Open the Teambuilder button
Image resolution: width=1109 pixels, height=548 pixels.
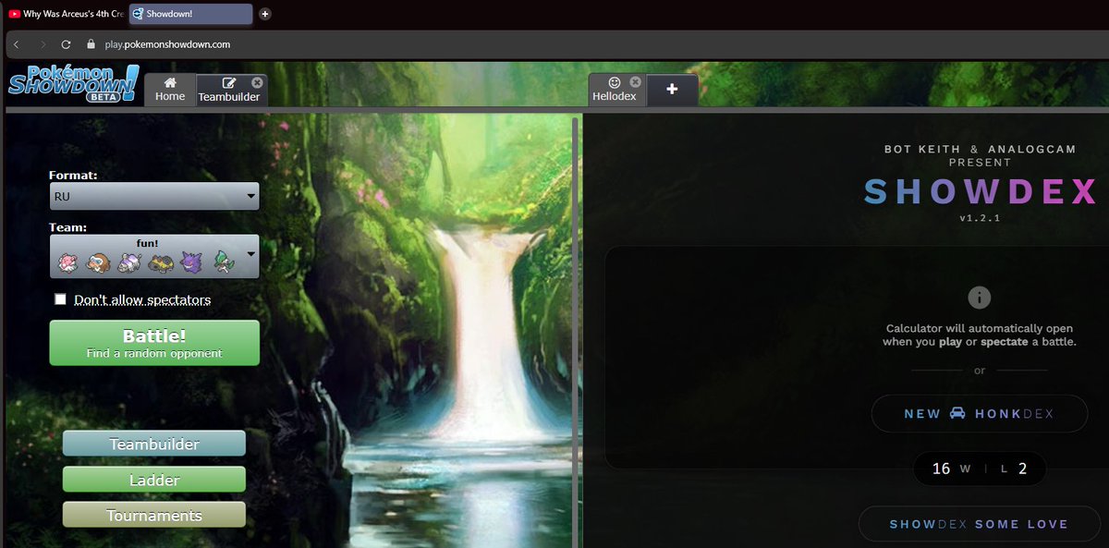(x=154, y=444)
